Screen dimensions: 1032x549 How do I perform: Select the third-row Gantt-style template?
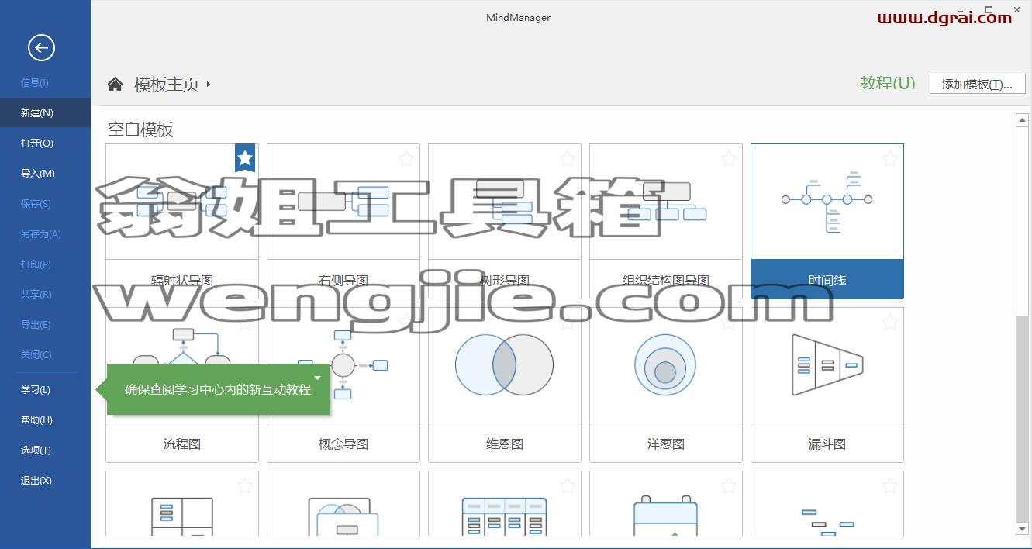[x=827, y=503]
